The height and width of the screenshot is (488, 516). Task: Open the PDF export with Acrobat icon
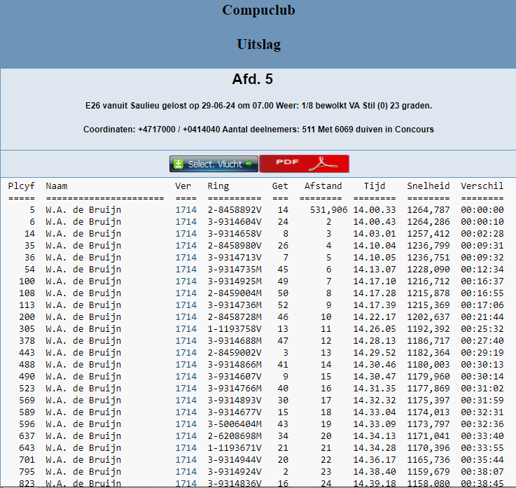point(304,164)
